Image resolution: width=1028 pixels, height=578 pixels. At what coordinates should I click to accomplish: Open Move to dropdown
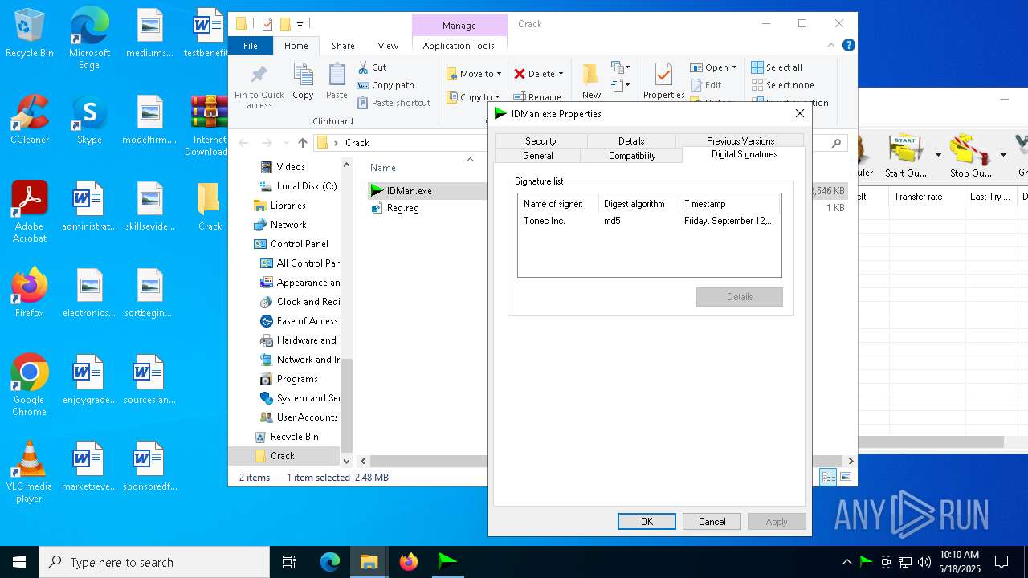tap(474, 74)
